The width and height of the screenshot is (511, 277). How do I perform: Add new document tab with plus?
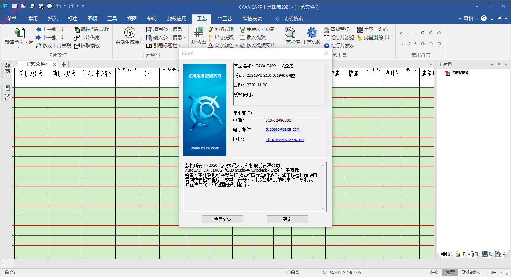[x=64, y=64]
